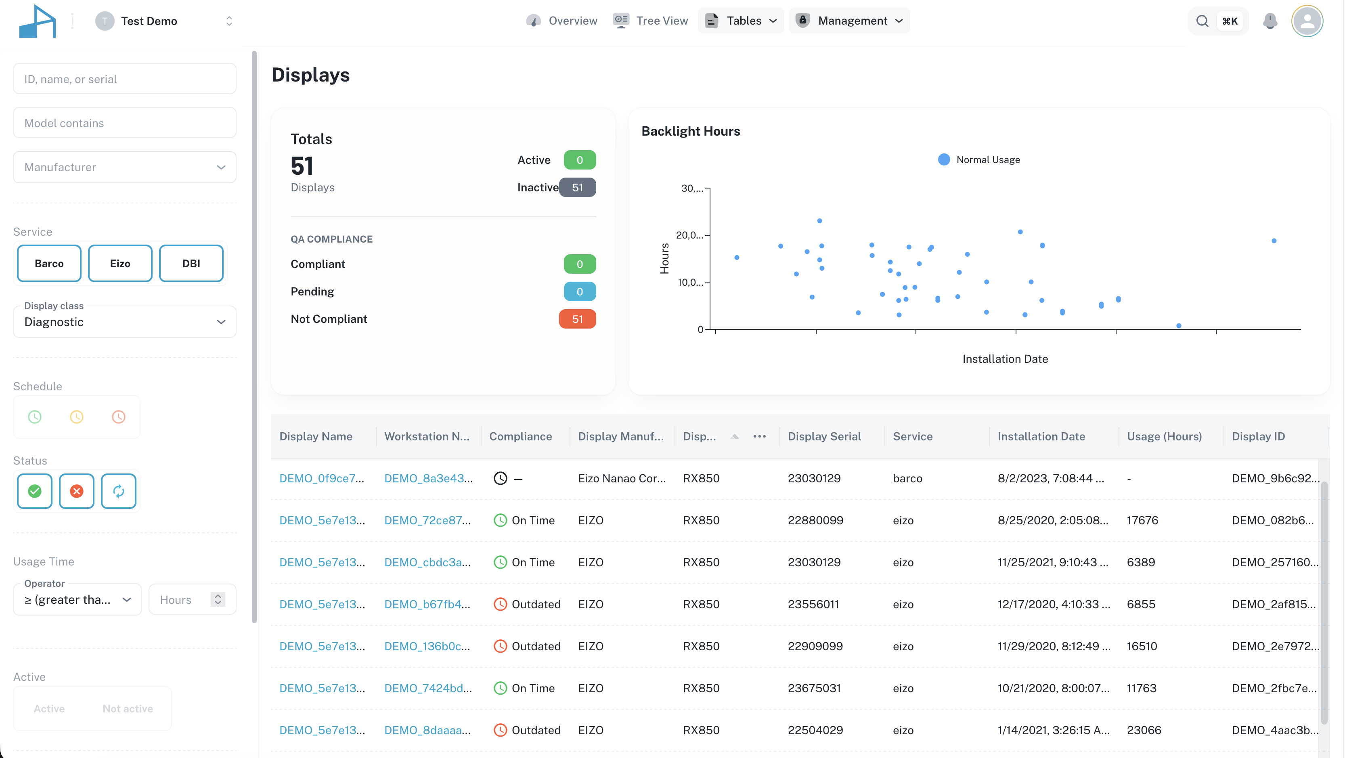Open the user profile avatar
Viewport: 1345px width, 758px height.
(1307, 21)
